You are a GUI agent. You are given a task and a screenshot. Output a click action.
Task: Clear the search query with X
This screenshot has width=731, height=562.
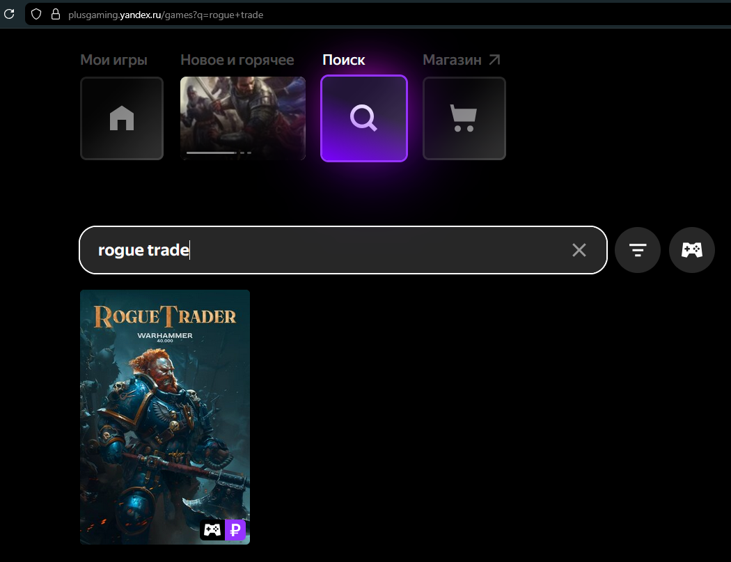point(579,250)
